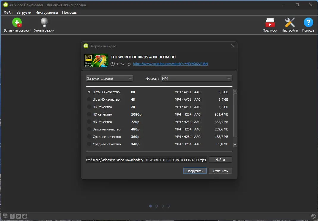Screen dimensions: 318x221
Task: Click the Отменить cancel button
Action: 220,171
